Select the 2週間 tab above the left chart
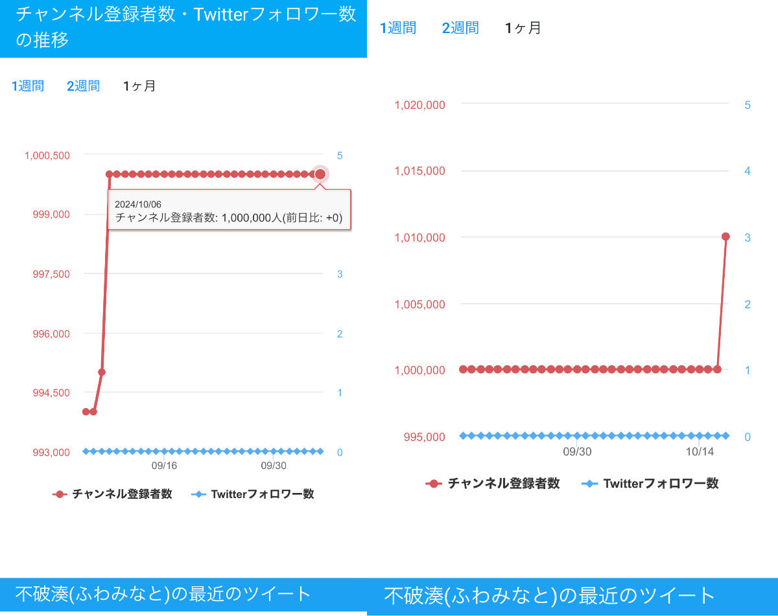Image resolution: width=778 pixels, height=616 pixels. coord(83,86)
